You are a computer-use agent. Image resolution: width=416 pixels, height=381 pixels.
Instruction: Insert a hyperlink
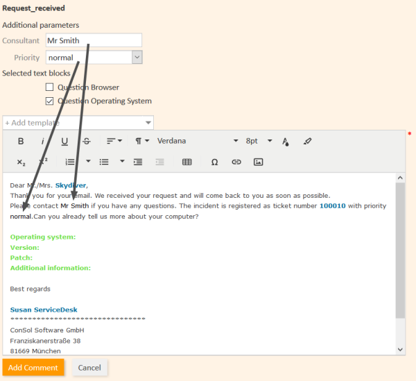tap(236, 162)
